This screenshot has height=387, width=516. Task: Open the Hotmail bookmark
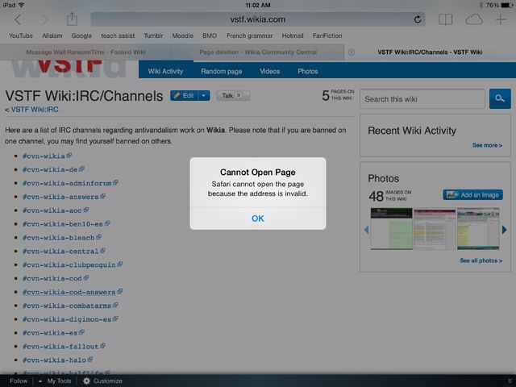pyautogui.click(x=293, y=35)
